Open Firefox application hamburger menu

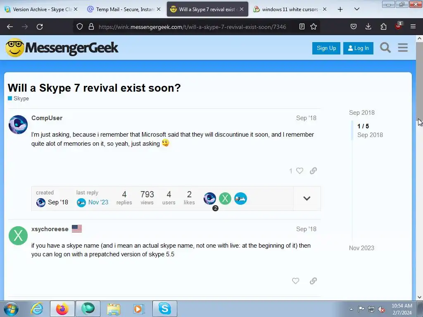tap(413, 26)
